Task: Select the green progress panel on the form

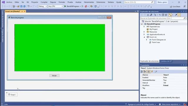Action: [x=60, y=48]
